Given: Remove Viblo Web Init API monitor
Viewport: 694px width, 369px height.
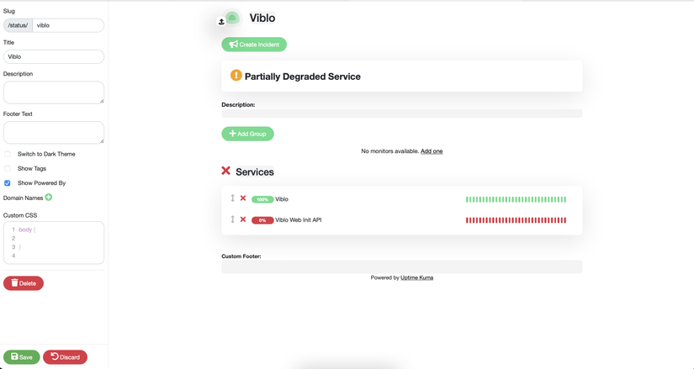Looking at the screenshot, I should click(x=243, y=219).
